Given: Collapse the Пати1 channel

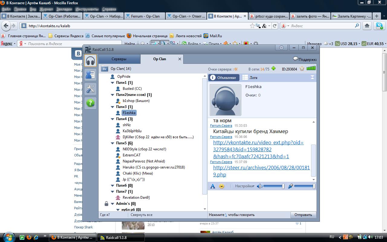Looking at the screenshot, I should coord(112,83).
